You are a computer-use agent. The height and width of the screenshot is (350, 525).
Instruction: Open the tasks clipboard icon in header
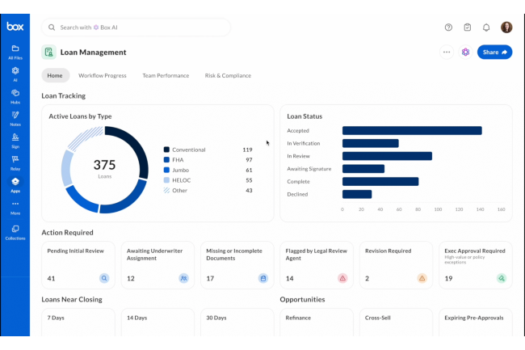click(468, 27)
